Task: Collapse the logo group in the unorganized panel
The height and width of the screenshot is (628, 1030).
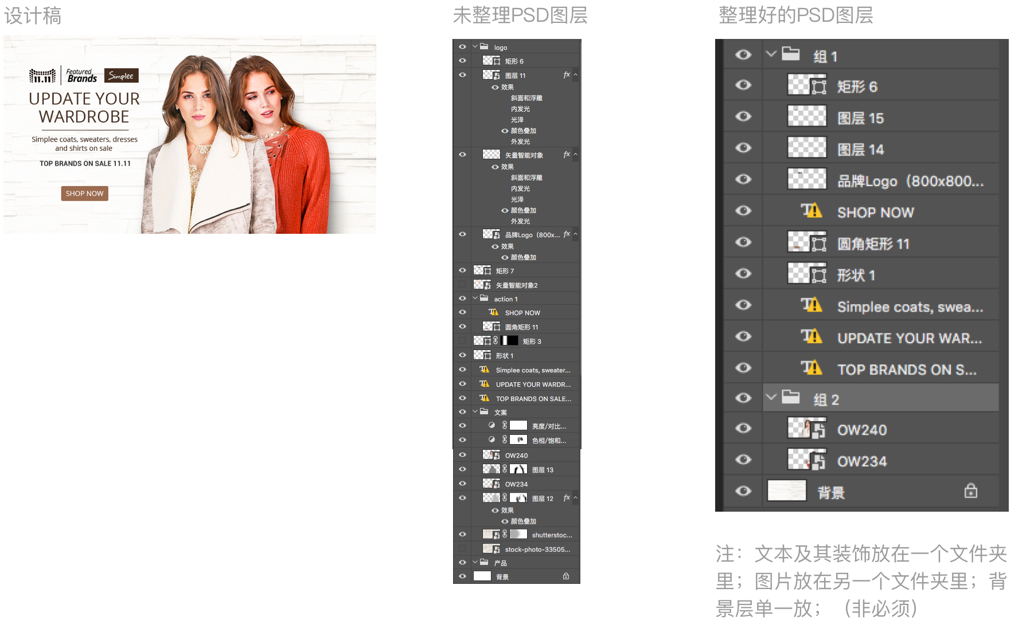Action: pyautogui.click(x=475, y=46)
